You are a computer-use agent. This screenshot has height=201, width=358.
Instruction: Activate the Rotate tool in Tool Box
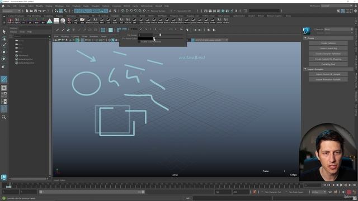(x=4, y=59)
